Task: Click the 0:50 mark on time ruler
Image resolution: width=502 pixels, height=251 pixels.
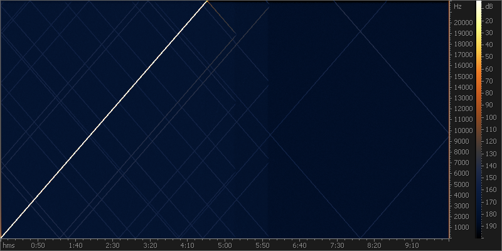Action: [38, 245]
